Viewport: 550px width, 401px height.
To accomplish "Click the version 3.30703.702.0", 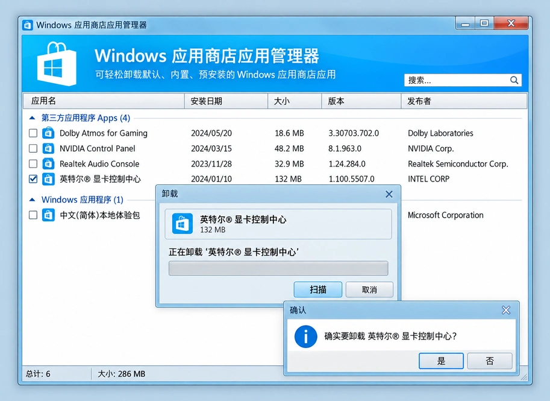I will click(x=354, y=133).
